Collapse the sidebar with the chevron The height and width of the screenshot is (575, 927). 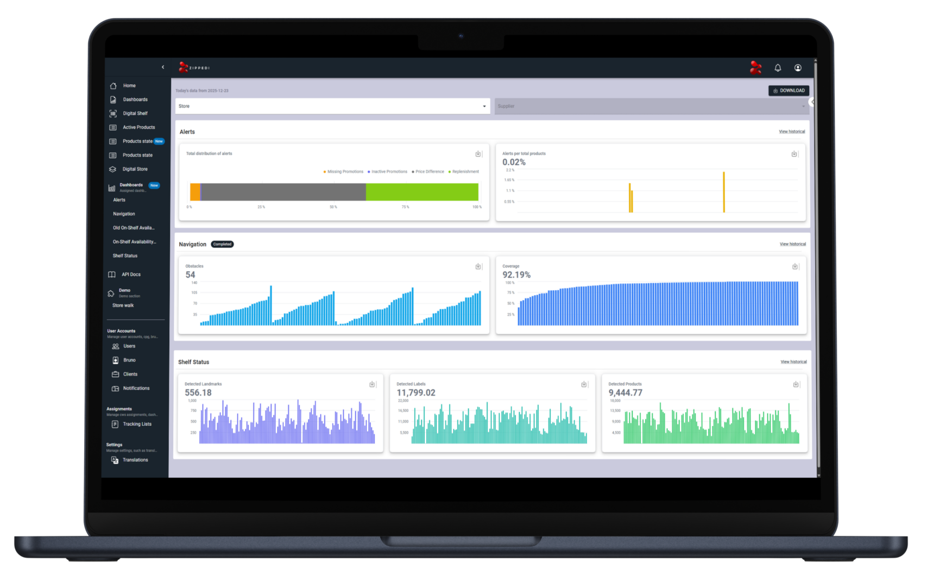(x=163, y=67)
